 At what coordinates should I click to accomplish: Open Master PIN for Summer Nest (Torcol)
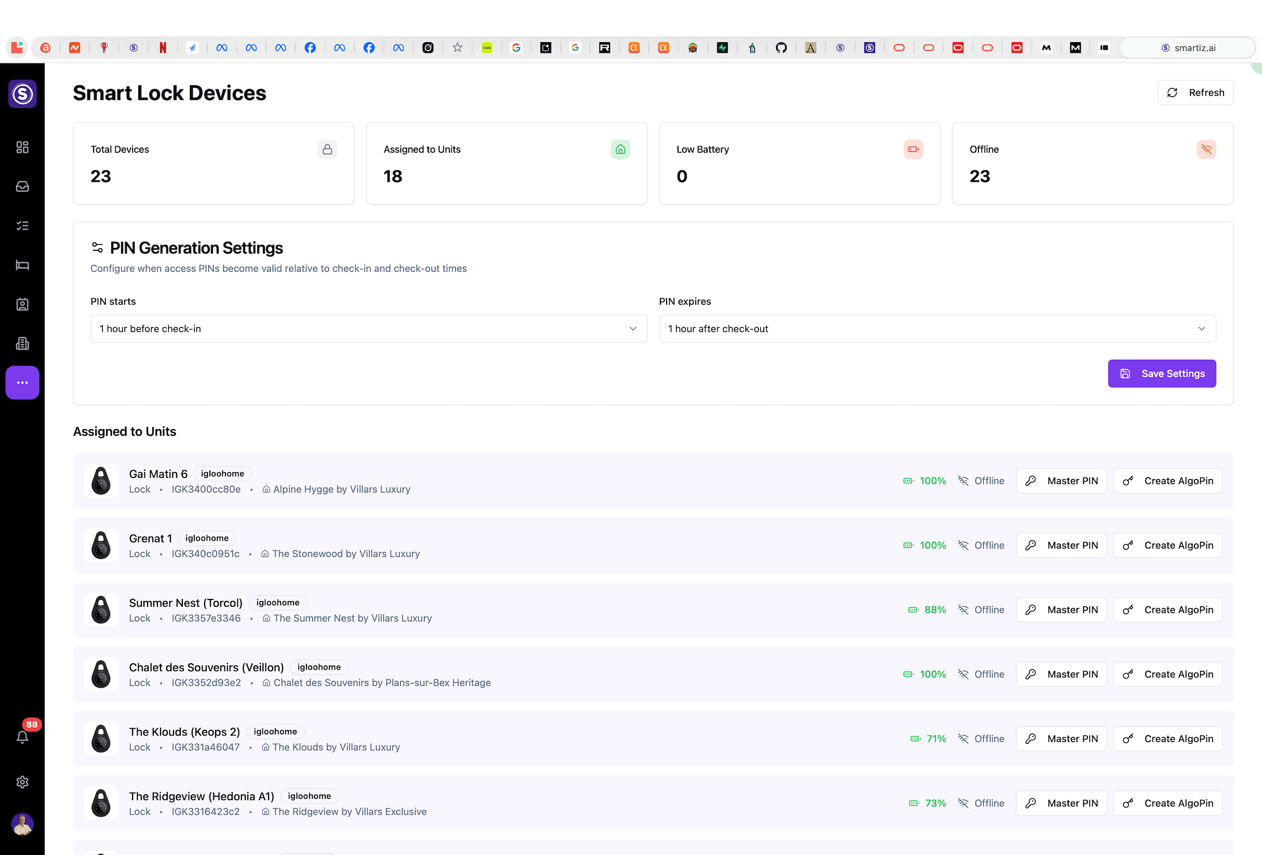(1061, 610)
